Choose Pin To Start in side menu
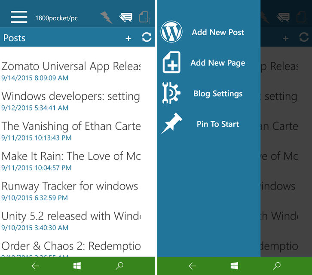The height and width of the screenshot is (275, 312). point(218,124)
